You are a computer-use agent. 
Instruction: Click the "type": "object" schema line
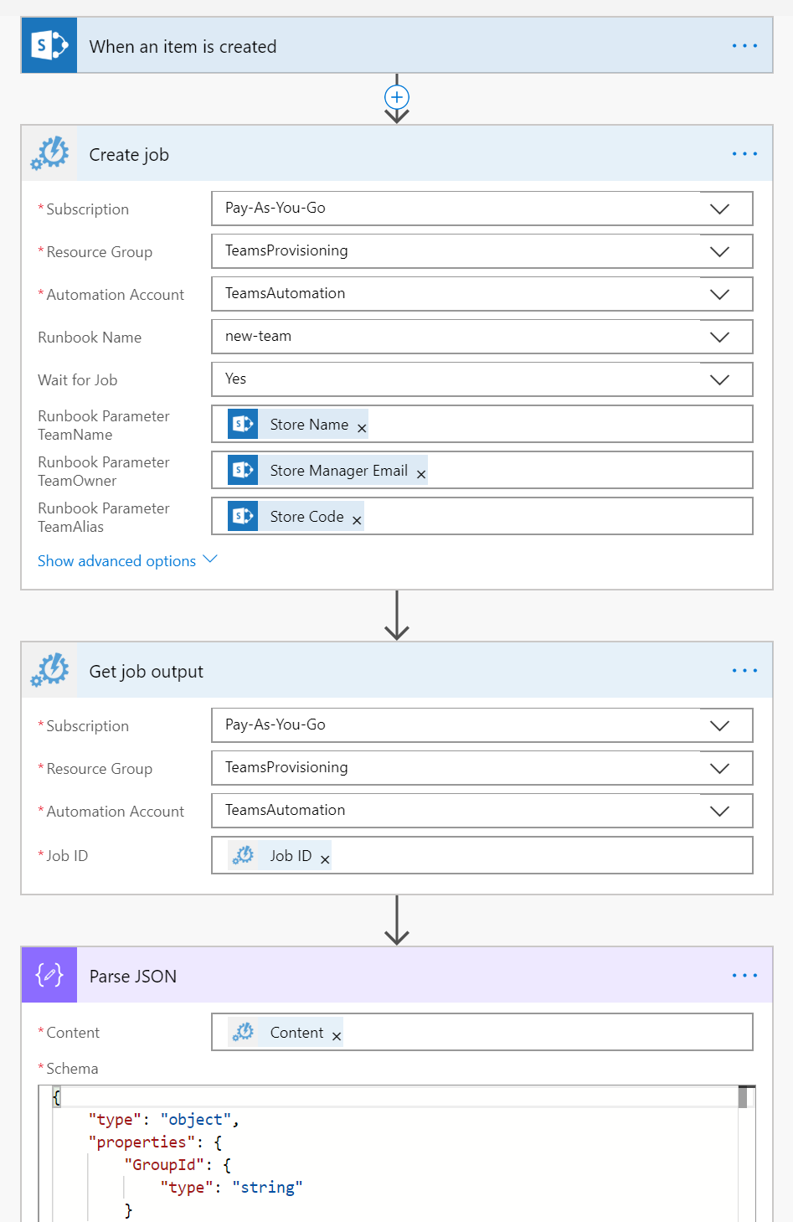tap(163, 1120)
